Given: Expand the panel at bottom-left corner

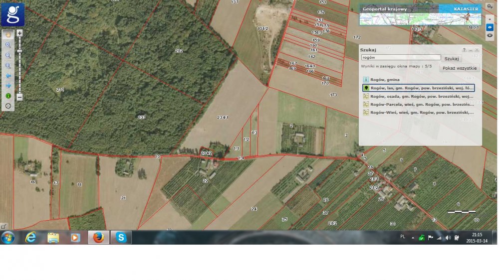Looking at the screenshot, I should [4, 226].
